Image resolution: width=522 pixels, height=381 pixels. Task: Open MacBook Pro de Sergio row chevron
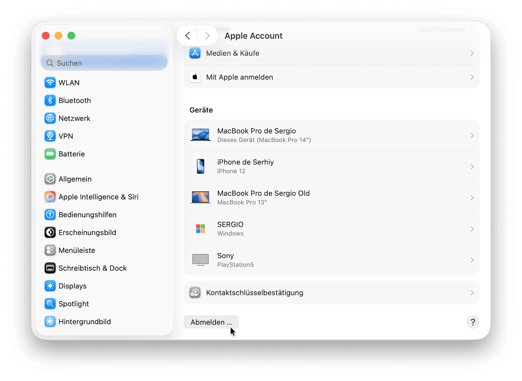point(472,135)
